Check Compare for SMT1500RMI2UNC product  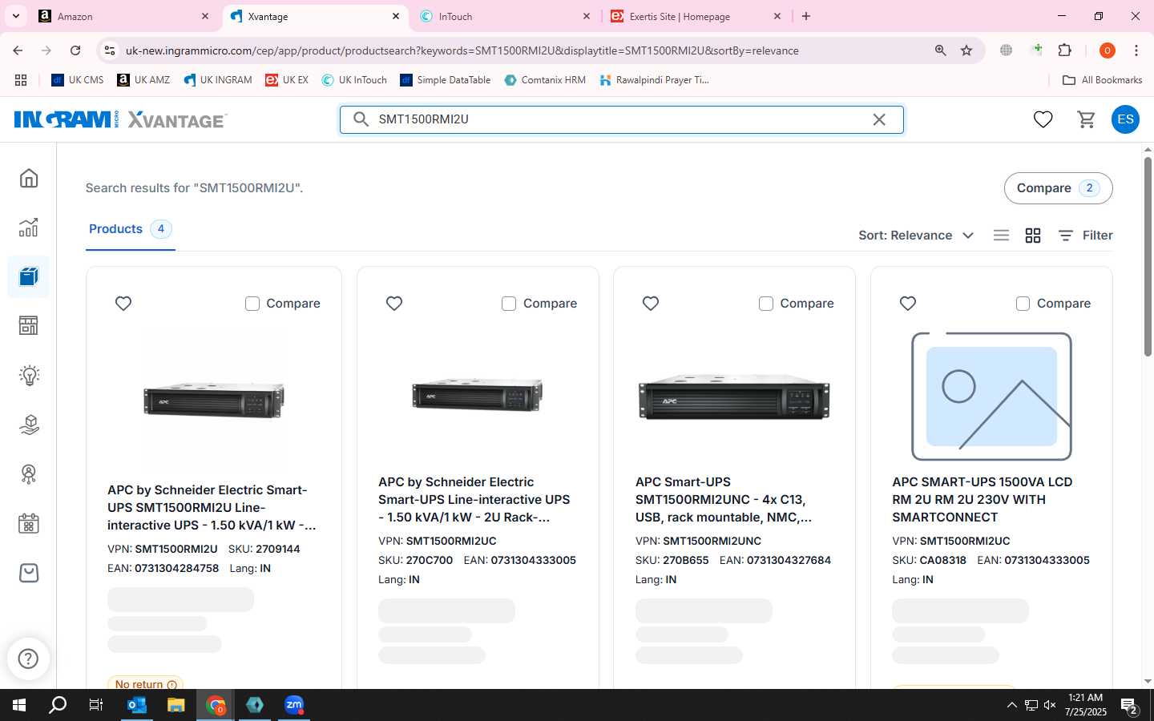coord(766,304)
